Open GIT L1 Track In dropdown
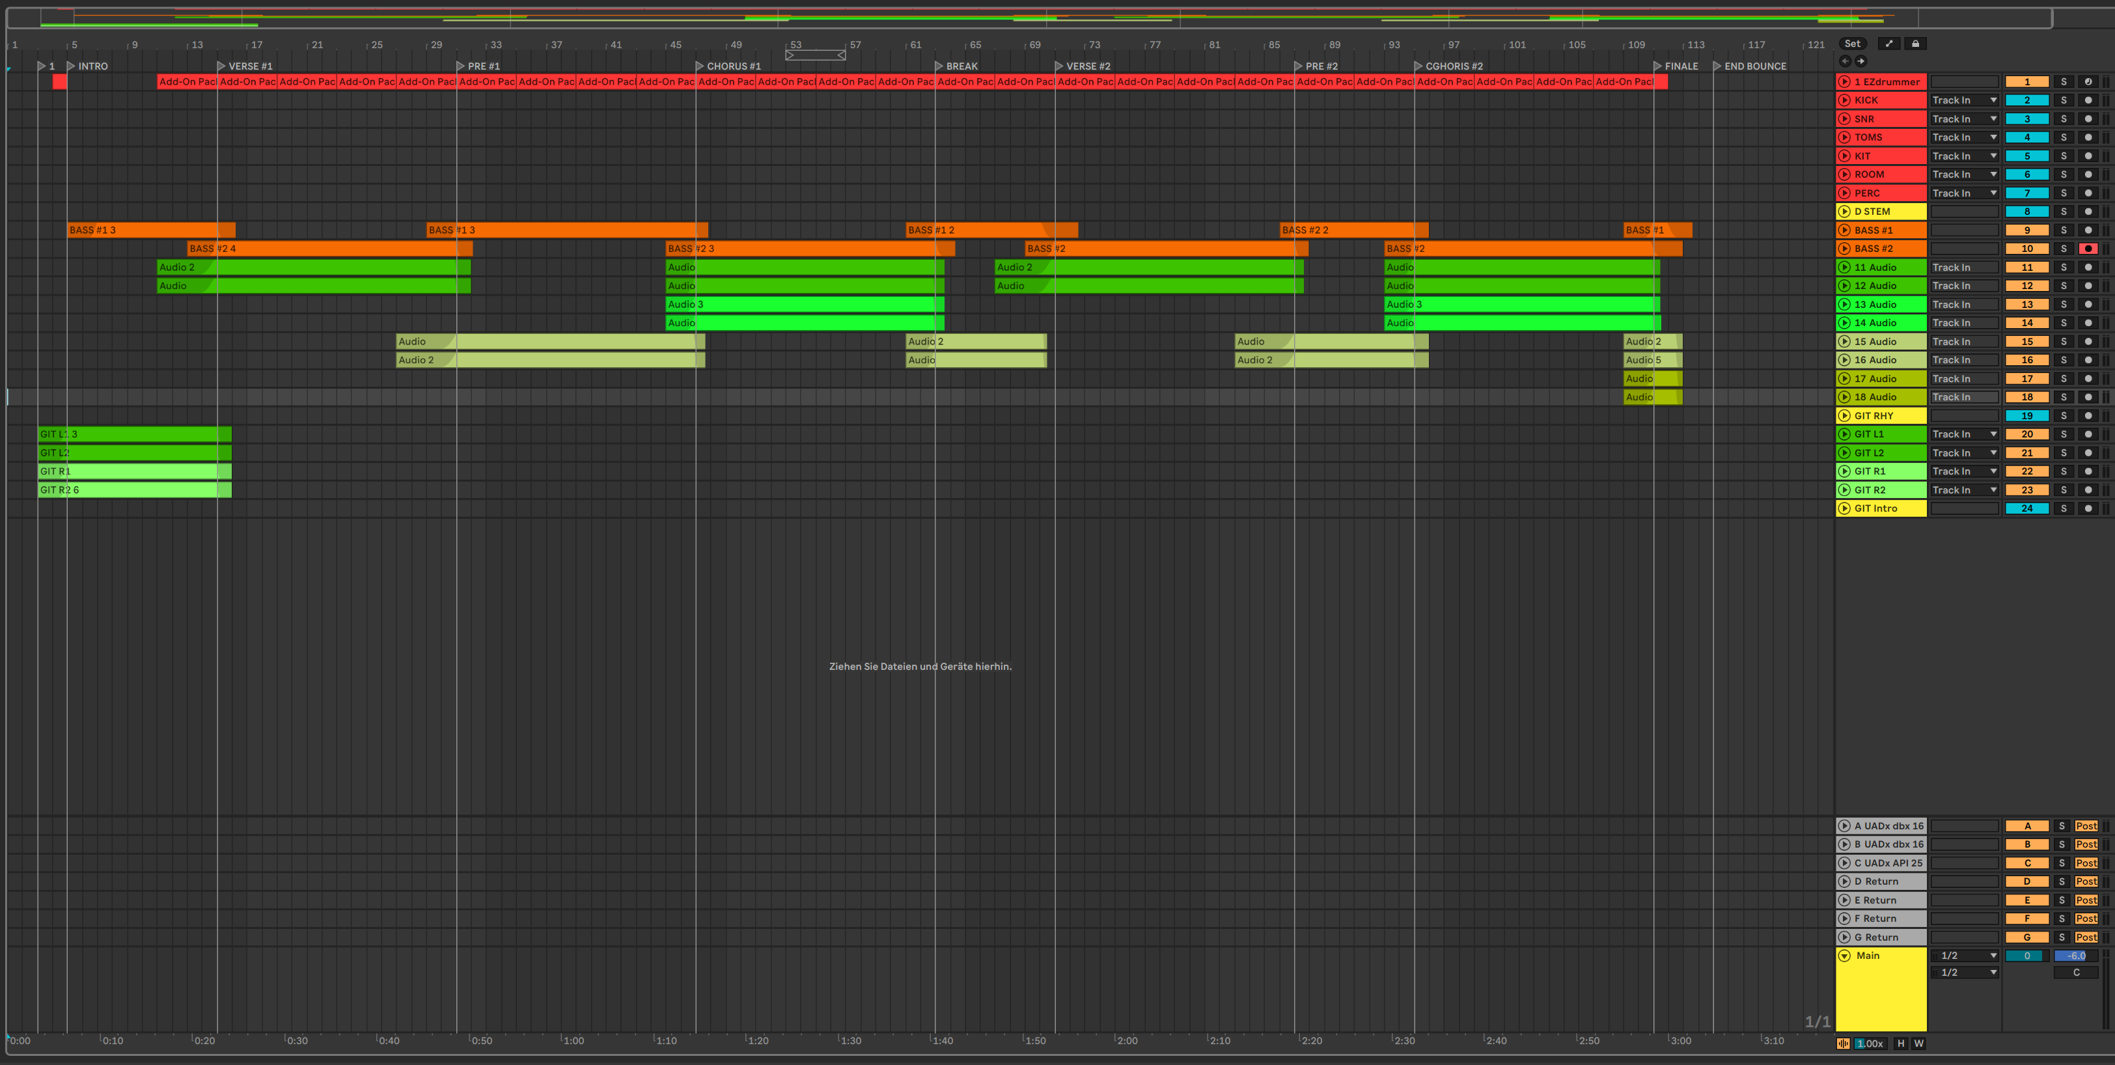Viewport: 2115px width, 1065px height. (1964, 434)
